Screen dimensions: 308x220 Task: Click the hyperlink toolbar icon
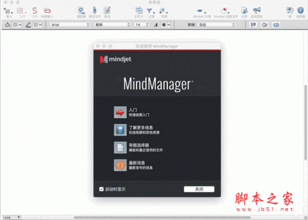tap(81, 10)
